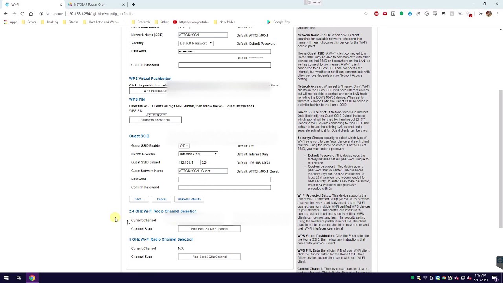This screenshot has width=503, height=283.
Task: Click the browser address bar URL
Action: tap(101, 14)
